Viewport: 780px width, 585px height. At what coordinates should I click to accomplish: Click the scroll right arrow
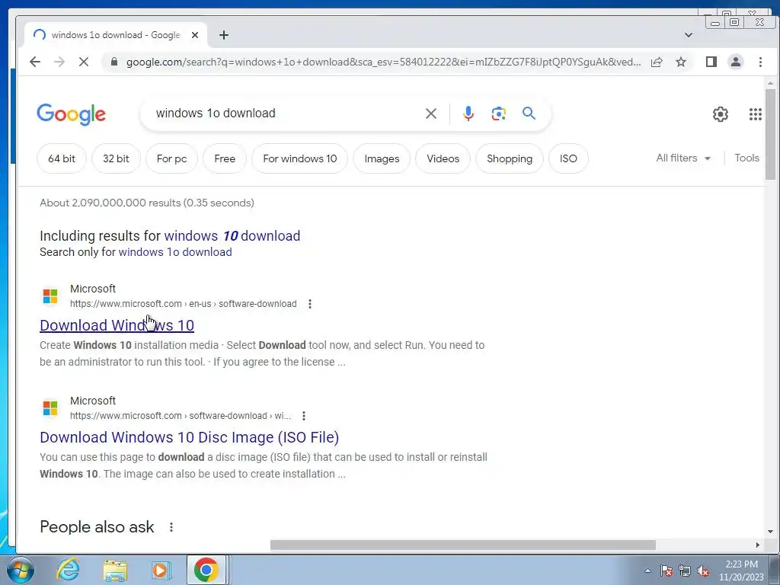pyautogui.click(x=758, y=545)
